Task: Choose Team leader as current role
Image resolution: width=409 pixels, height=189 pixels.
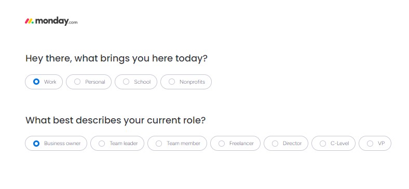Action: [x=117, y=144]
